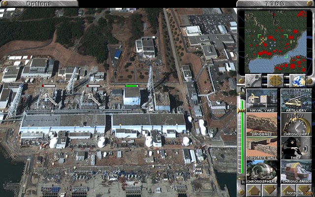Viewport: 315px width, 197px height.
Task: Click the credits counter tab
Action: [x=275, y=4]
